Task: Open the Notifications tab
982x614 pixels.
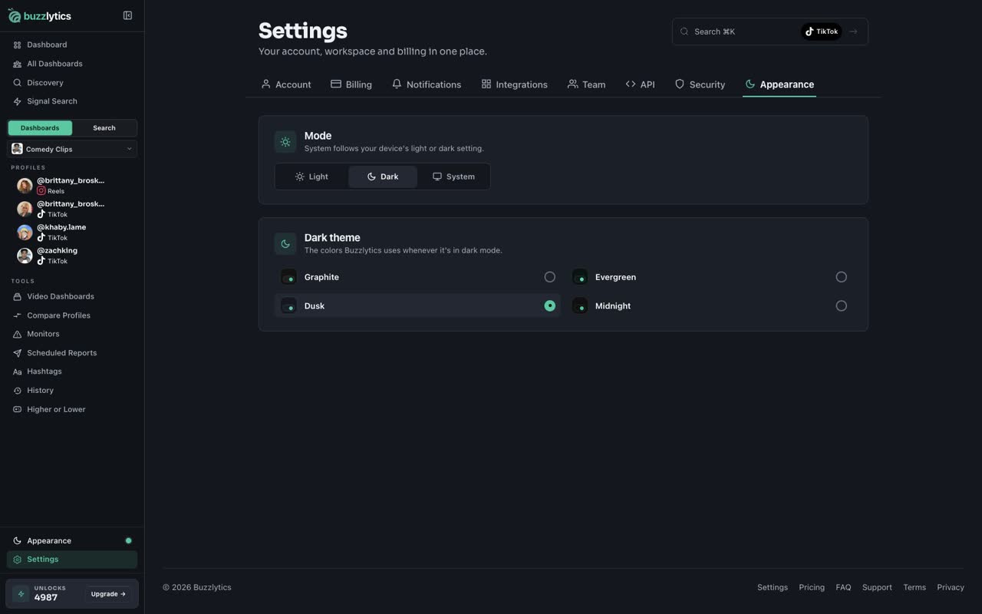Action: pos(426,84)
